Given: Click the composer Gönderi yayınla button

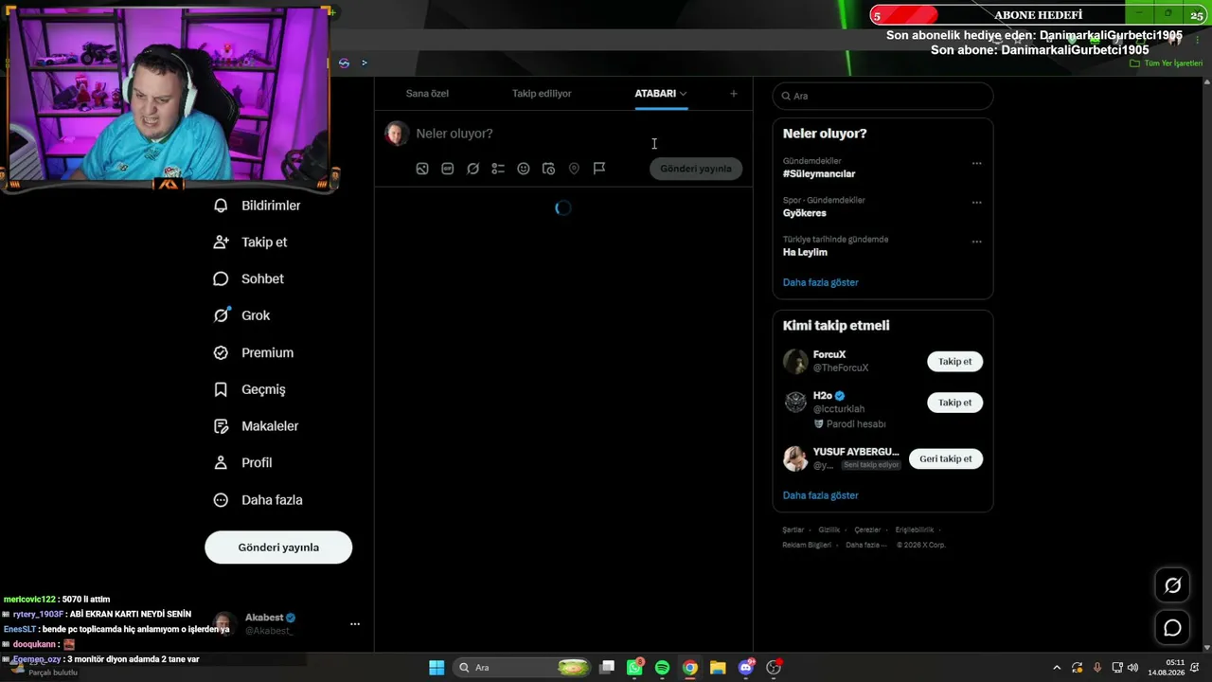Looking at the screenshot, I should click(x=696, y=169).
